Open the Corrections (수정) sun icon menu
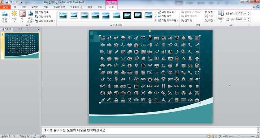 tap(14, 16)
